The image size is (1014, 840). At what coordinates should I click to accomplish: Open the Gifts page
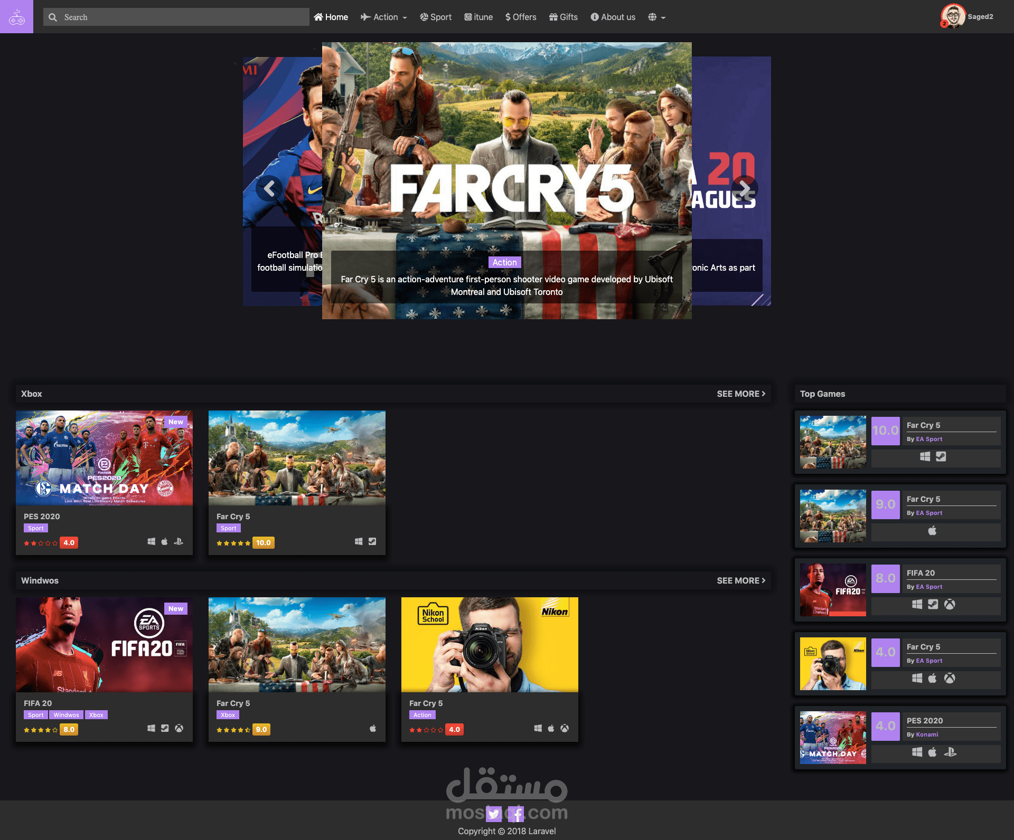tap(564, 17)
